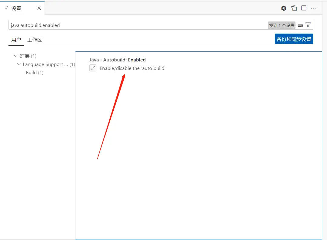The width and height of the screenshot is (327, 240).
Task: Open the hexagon extension icon in editor toolbar
Action: coord(284,8)
